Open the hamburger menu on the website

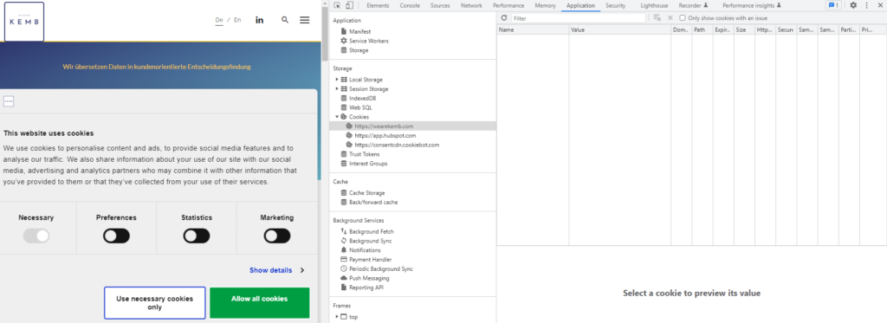(304, 20)
